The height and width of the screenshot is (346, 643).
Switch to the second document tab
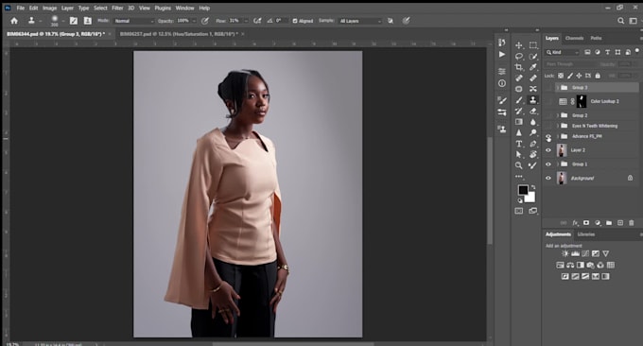click(179, 34)
